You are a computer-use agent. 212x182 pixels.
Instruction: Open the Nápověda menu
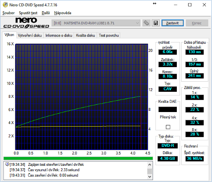[63, 13]
